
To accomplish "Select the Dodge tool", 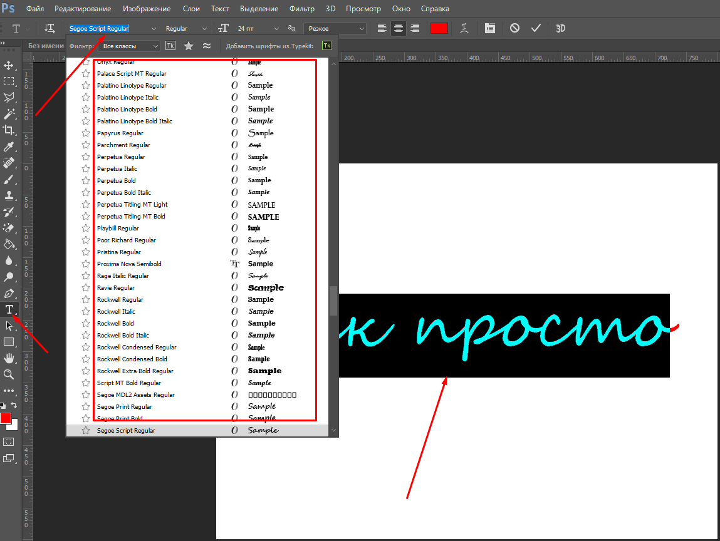I will (x=9, y=277).
